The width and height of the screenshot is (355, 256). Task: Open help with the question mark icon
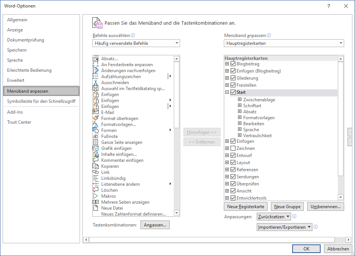pyautogui.click(x=329, y=6)
